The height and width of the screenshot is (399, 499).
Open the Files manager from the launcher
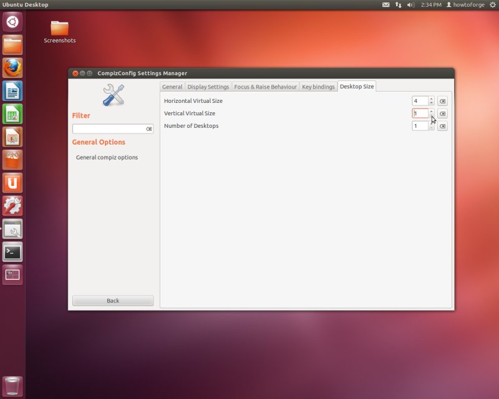[12, 45]
